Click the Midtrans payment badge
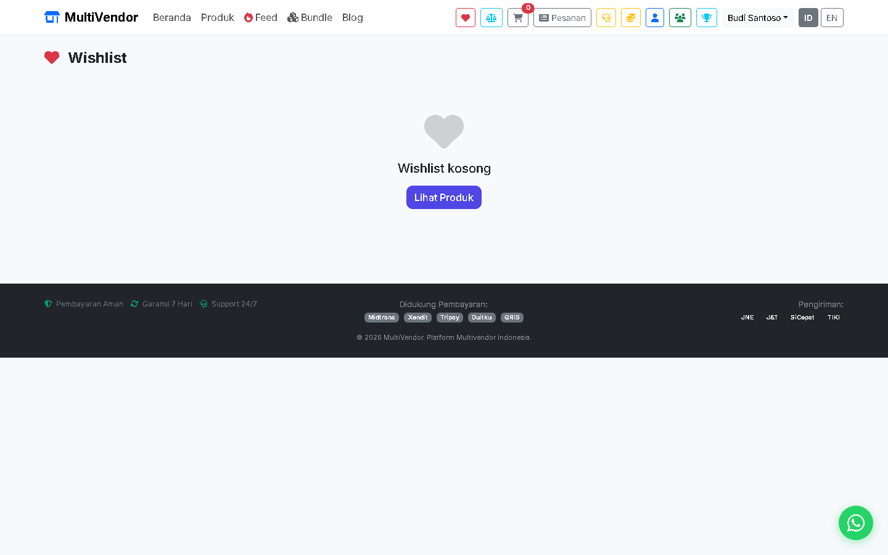 [x=382, y=318]
